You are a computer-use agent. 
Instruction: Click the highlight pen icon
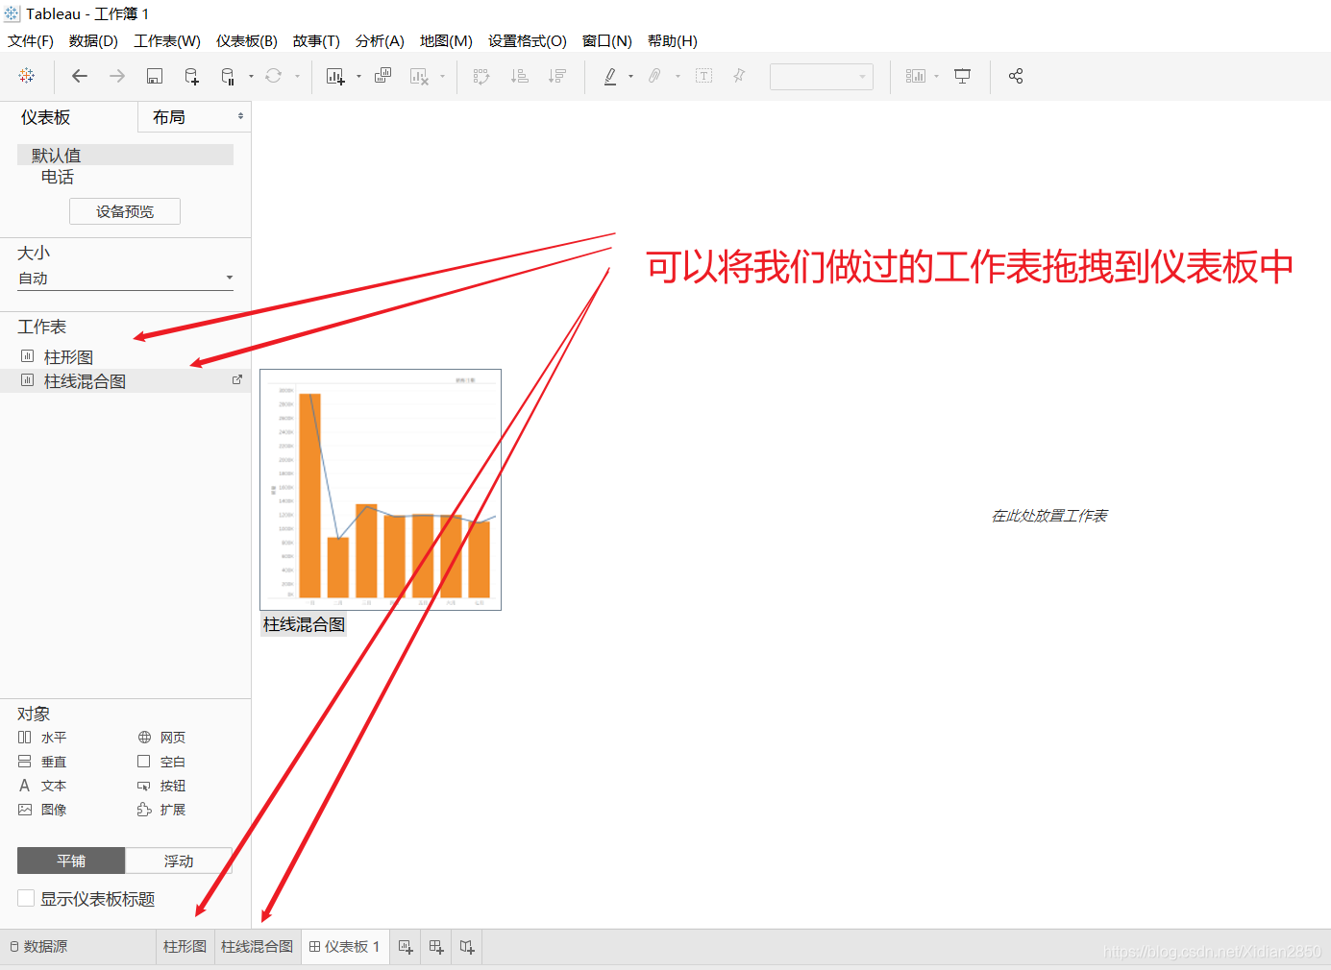pyautogui.click(x=609, y=76)
